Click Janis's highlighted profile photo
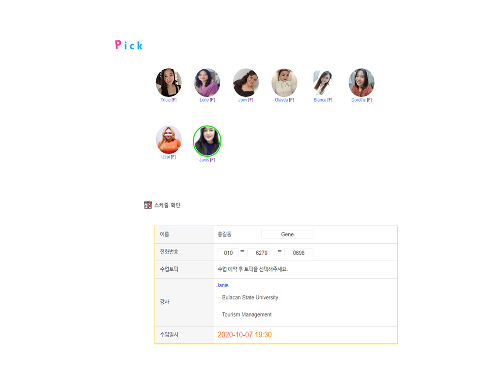Viewport: 502px width, 374px height. coord(207,141)
